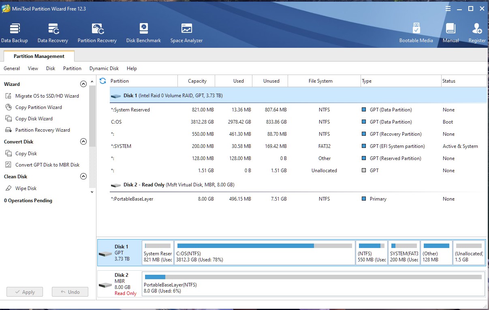Image resolution: width=489 pixels, height=310 pixels.
Task: Create Bootable Media
Action: 416,33
